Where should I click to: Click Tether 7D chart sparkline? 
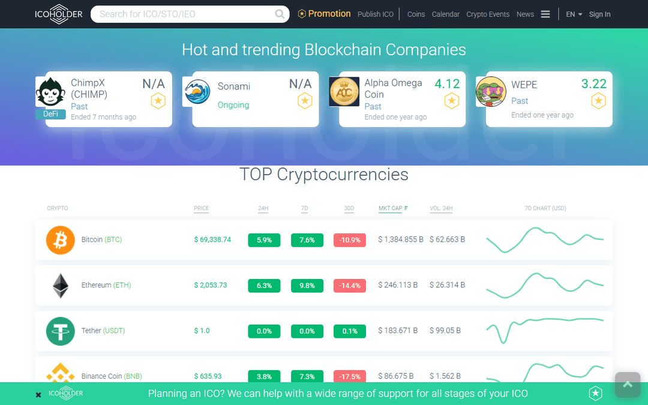(x=545, y=331)
